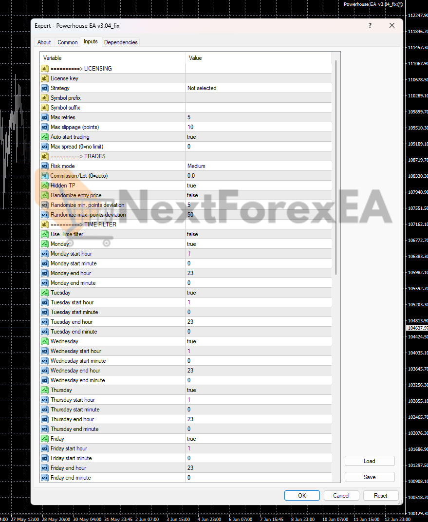
Task: Click the icon next to Max retries
Action: 44,117
